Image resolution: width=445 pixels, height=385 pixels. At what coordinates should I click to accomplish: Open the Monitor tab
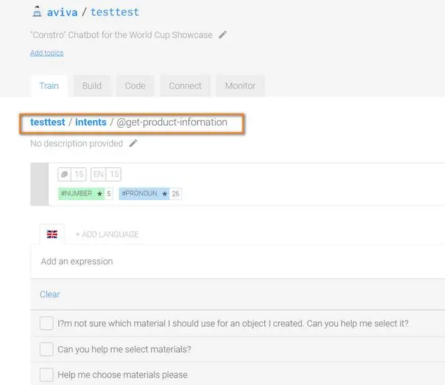pyautogui.click(x=241, y=86)
